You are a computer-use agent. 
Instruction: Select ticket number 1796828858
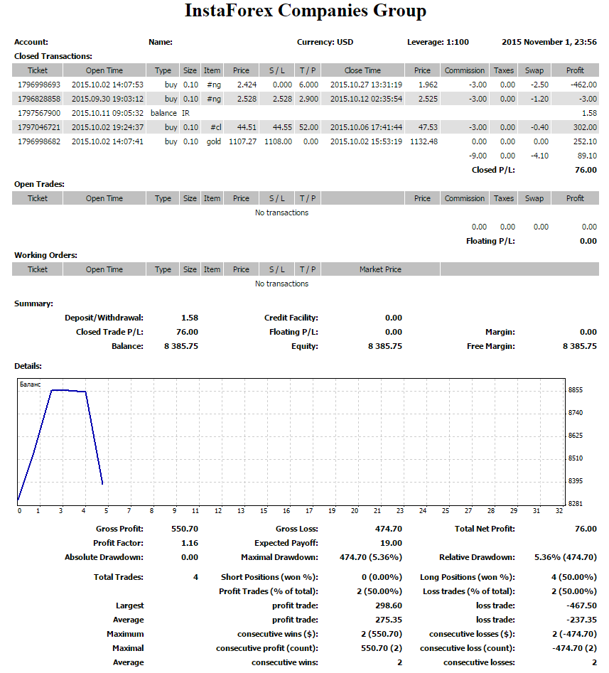coord(38,99)
